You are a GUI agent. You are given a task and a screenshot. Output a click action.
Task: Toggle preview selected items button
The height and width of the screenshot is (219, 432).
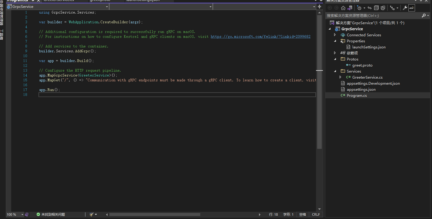pos(411,8)
